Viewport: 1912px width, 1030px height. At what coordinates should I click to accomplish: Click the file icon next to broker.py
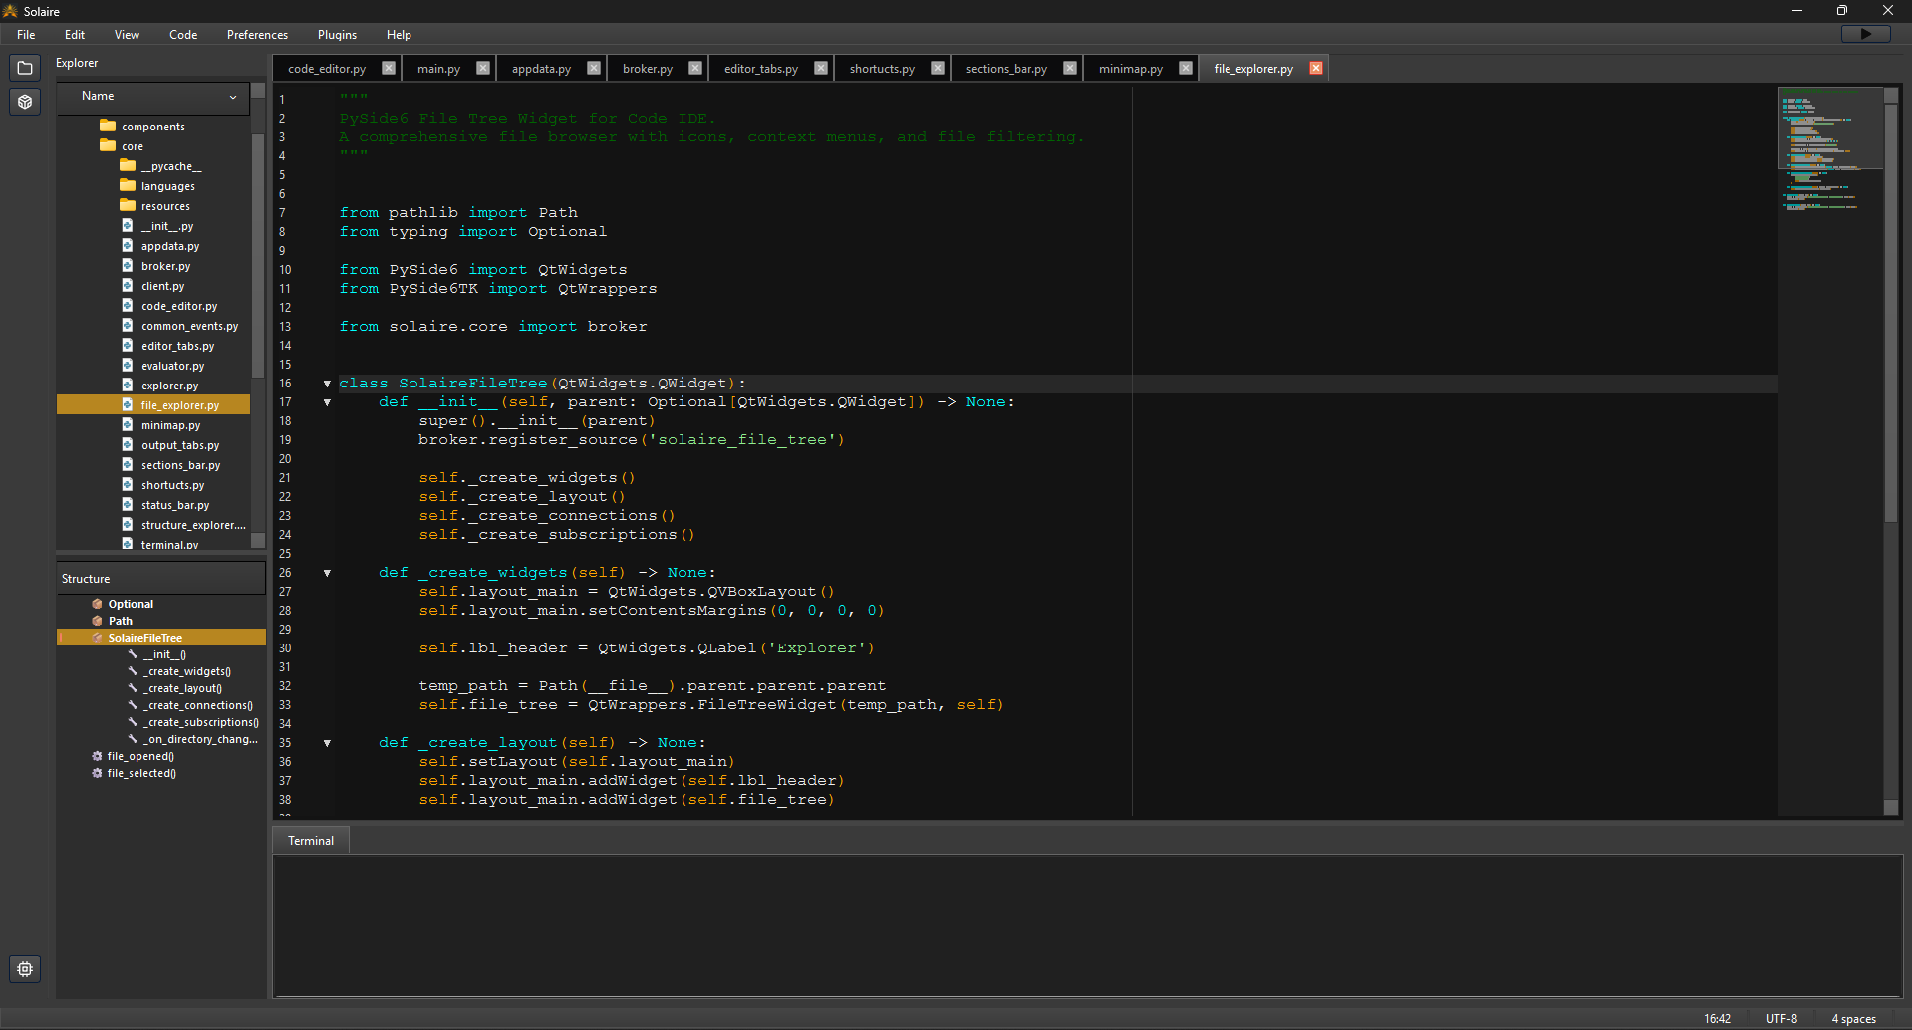coord(128,265)
